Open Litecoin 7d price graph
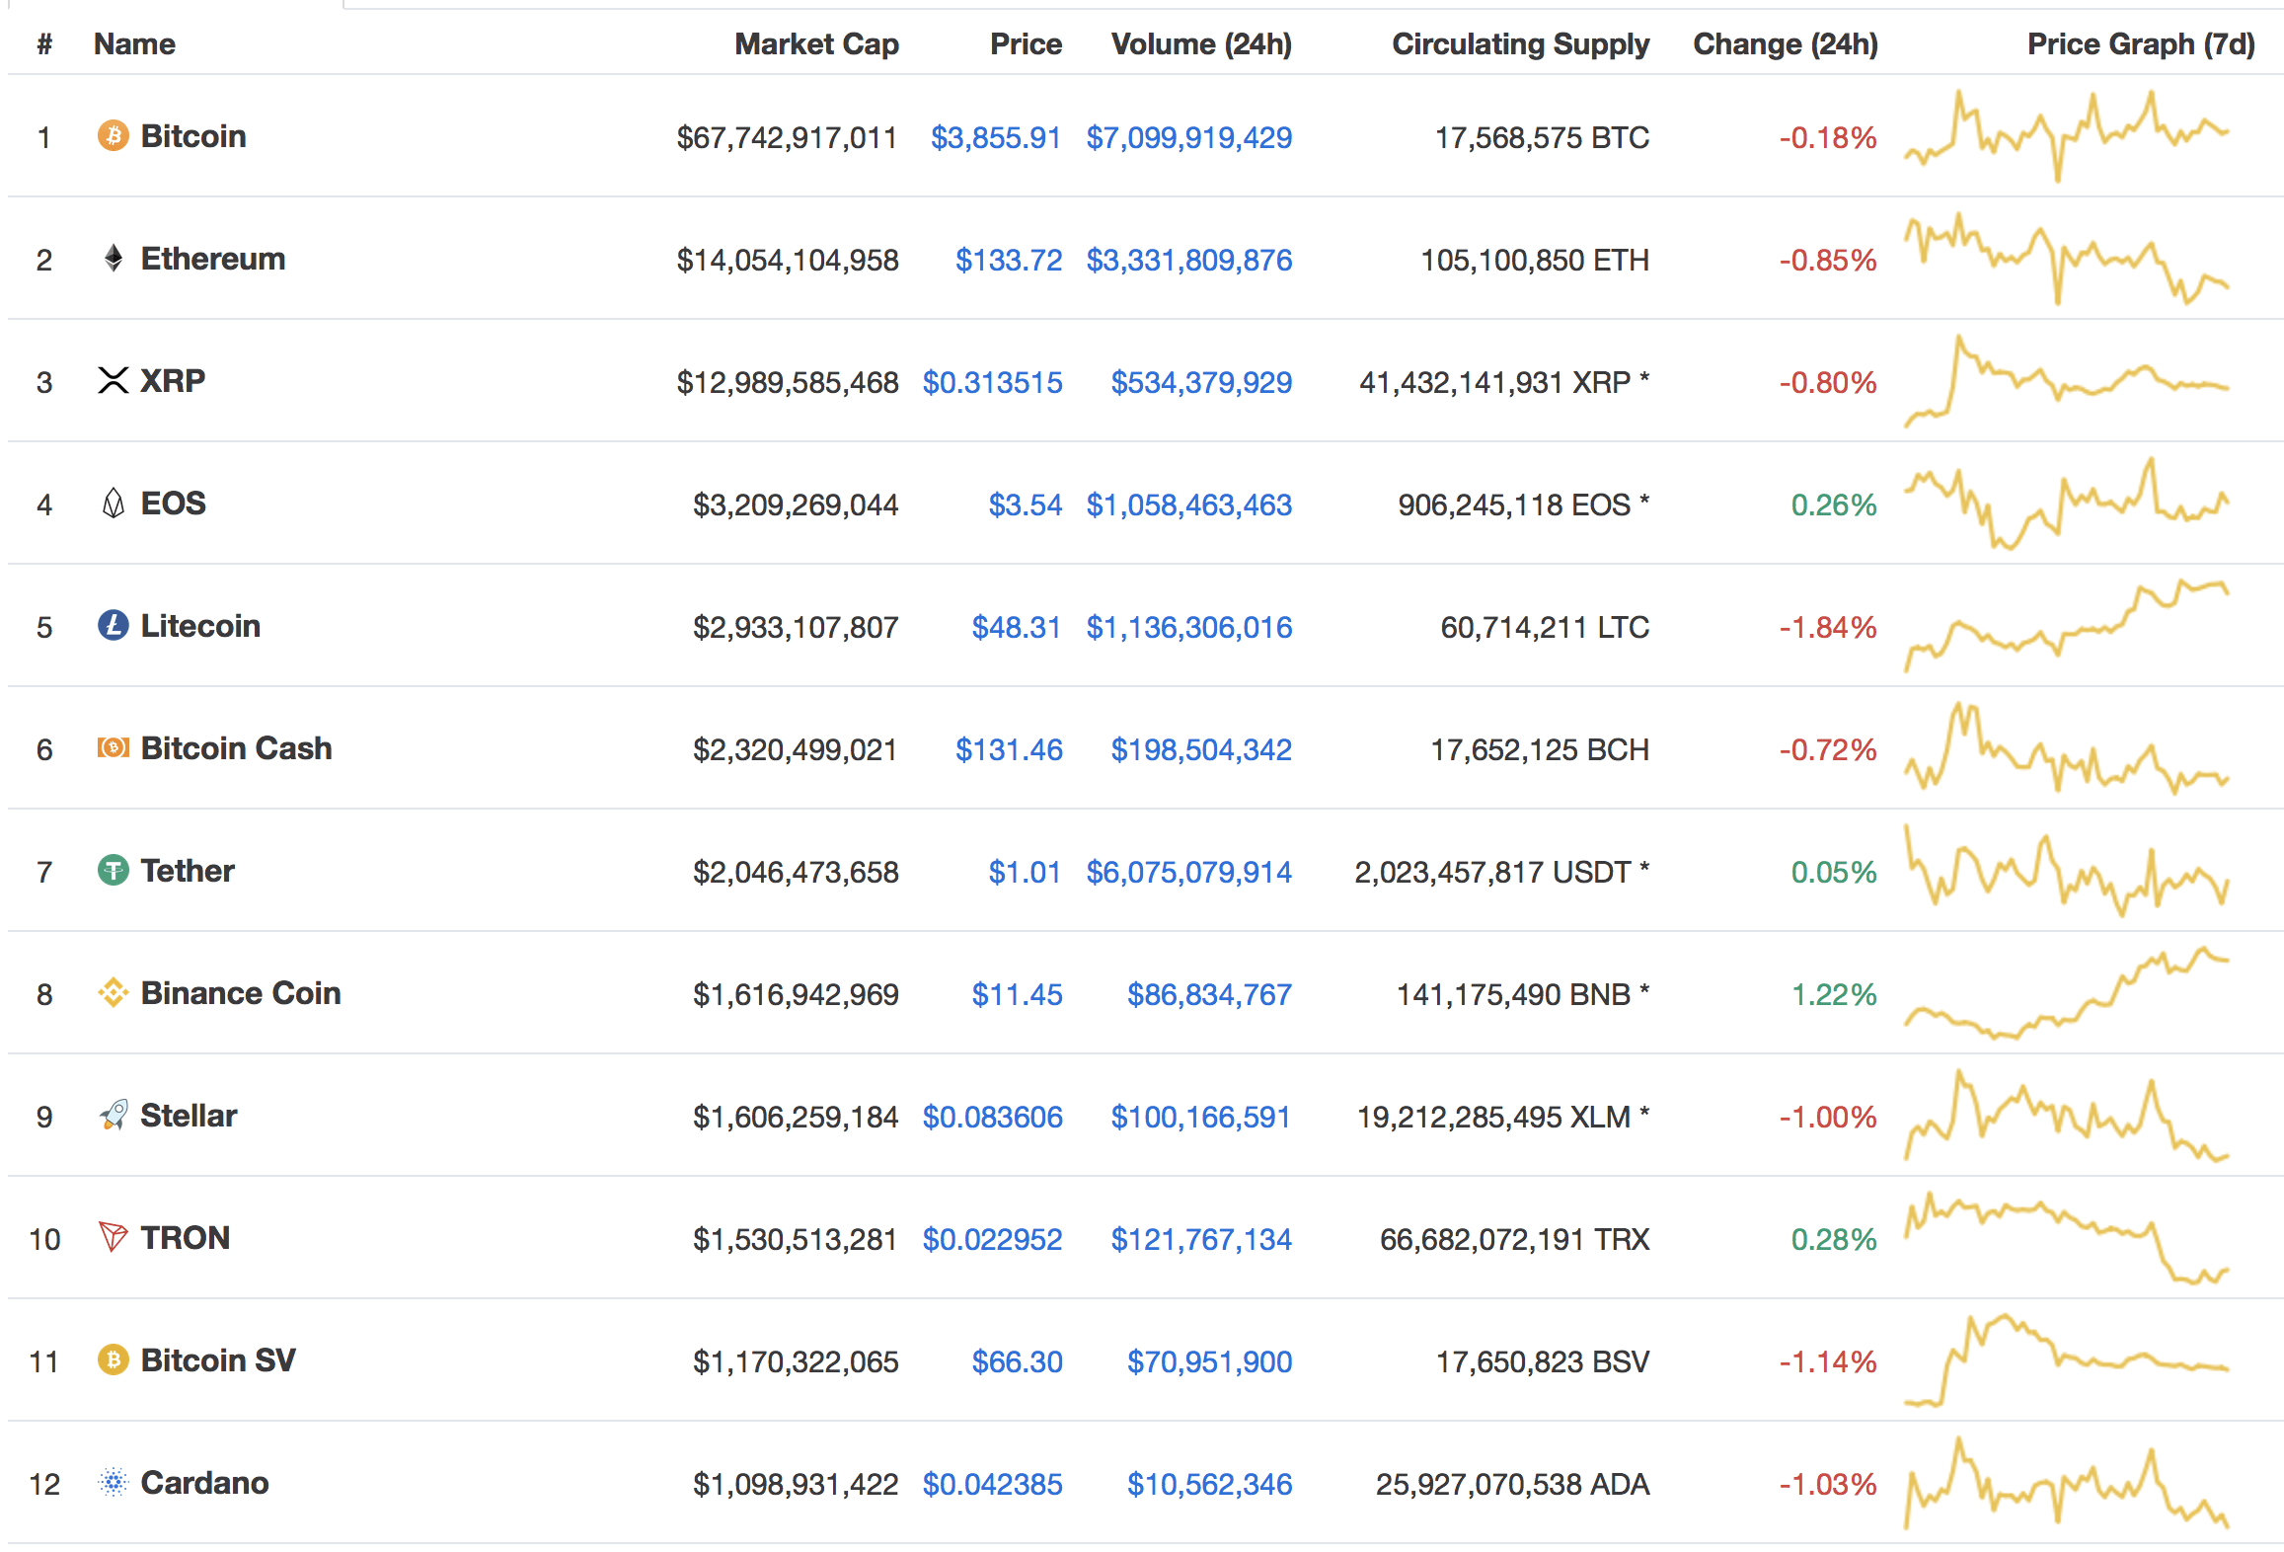 tap(2066, 625)
